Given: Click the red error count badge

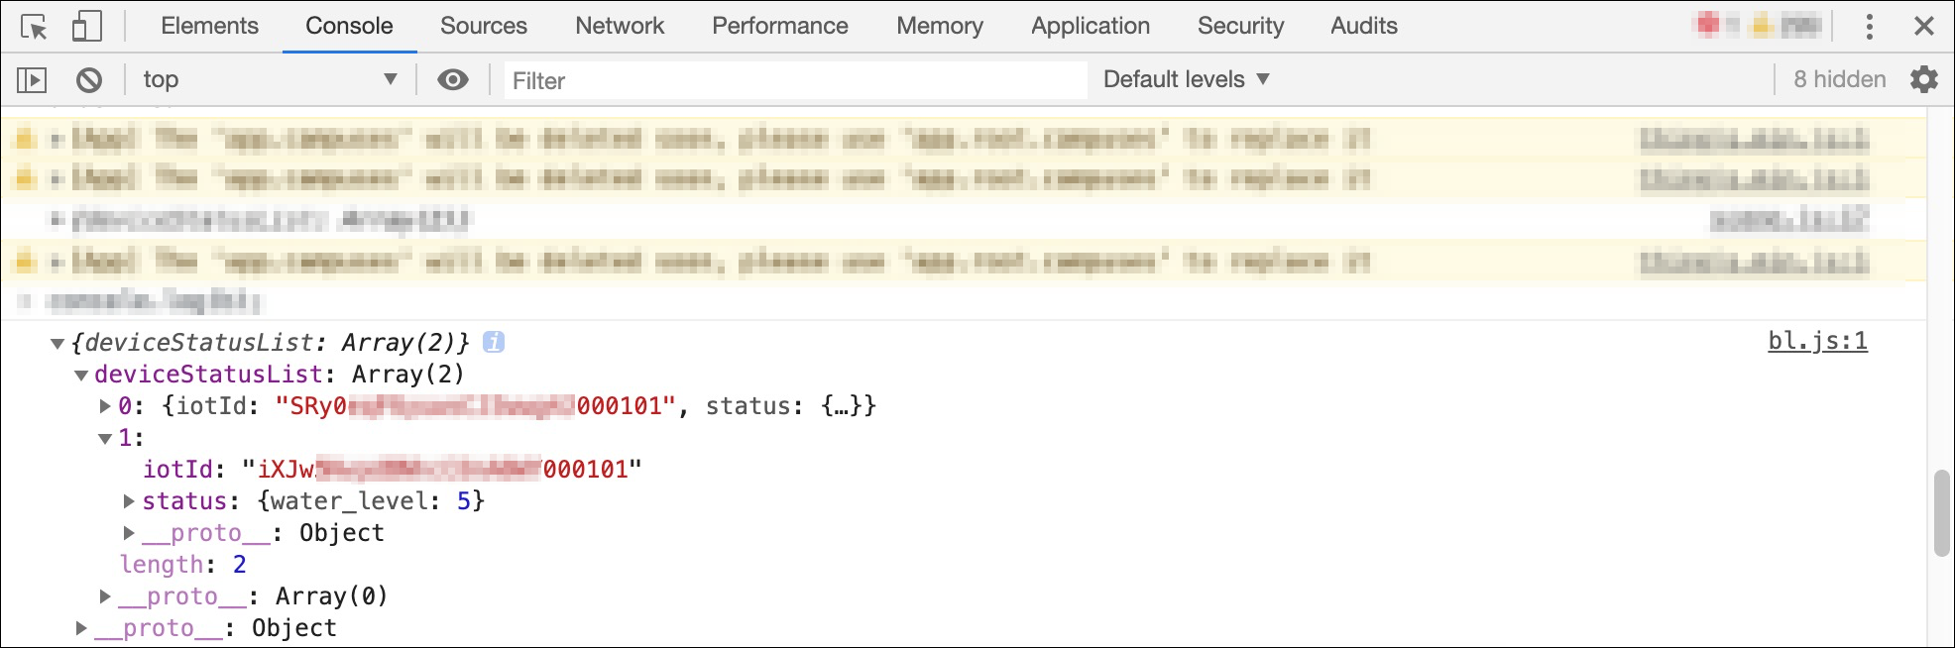Looking at the screenshot, I should (x=1716, y=26).
